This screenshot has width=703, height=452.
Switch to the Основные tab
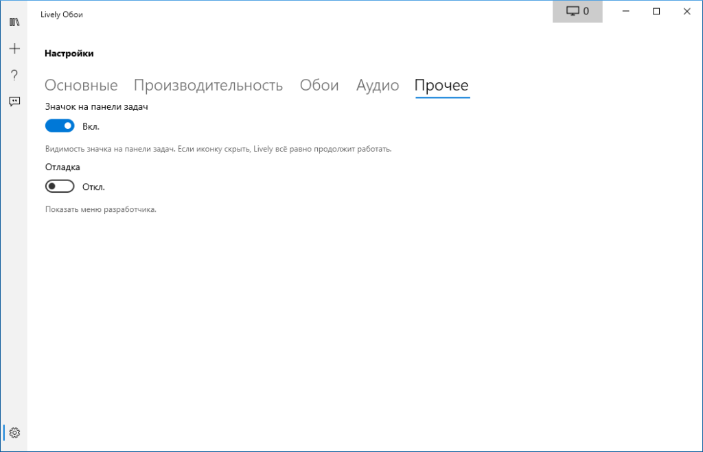tap(80, 85)
